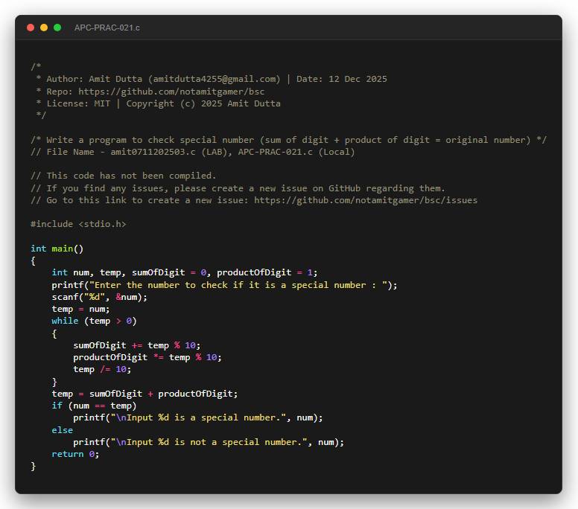Screen dimensions: 578x509
Task: Click the 'else' keyword
Action: pyautogui.click(x=63, y=430)
